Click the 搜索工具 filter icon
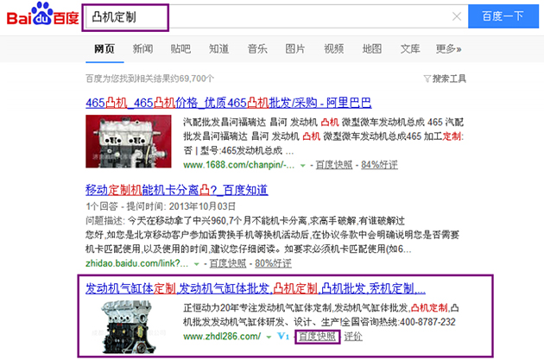 [x=428, y=79]
